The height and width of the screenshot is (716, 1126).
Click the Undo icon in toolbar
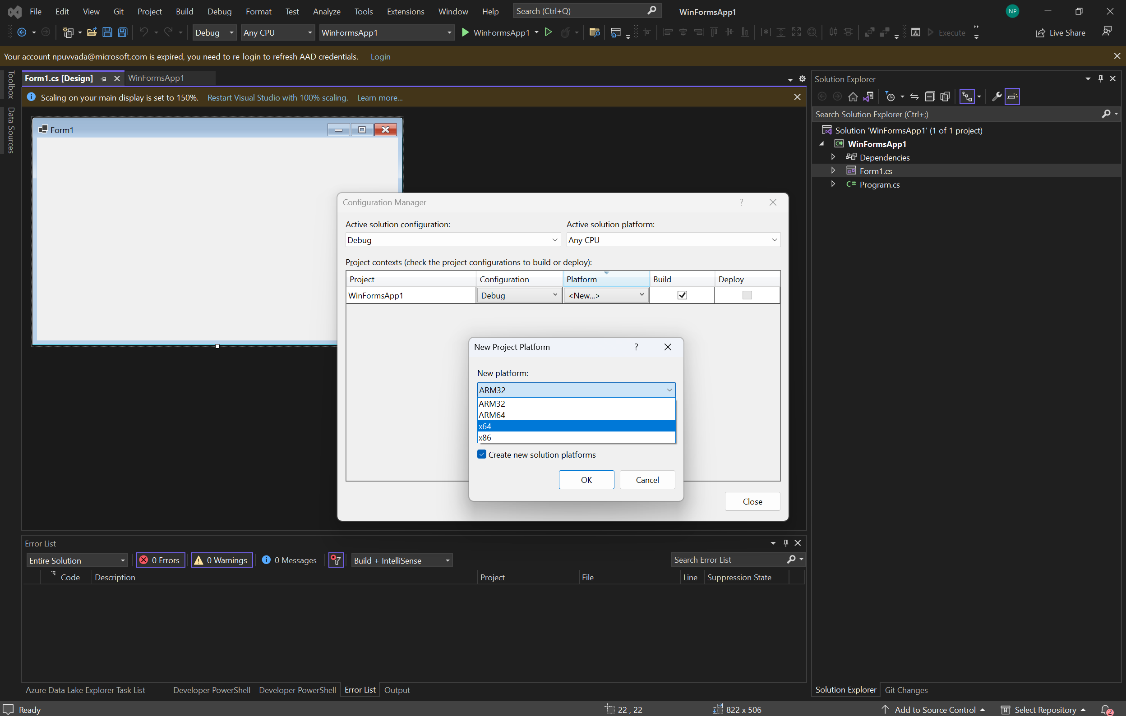point(143,33)
